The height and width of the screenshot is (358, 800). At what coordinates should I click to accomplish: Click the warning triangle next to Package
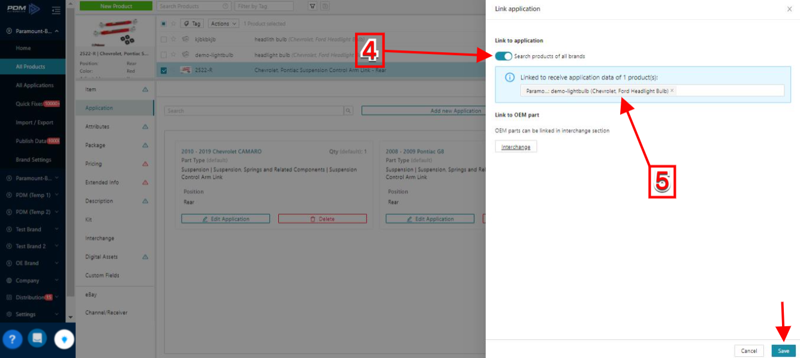145,145
